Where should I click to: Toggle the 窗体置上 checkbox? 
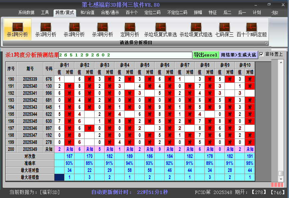[262, 54]
